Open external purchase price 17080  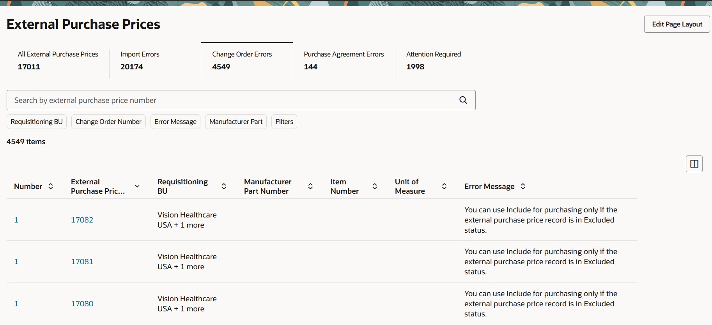[82, 304]
